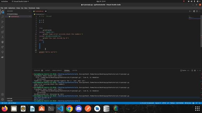The width and height of the screenshot is (202, 113).
Task: Switch to the Problems tab
Action: point(37,70)
